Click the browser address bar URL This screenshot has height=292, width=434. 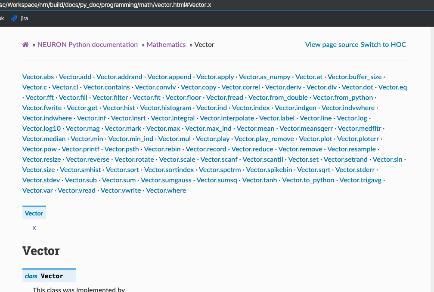tap(105, 5)
